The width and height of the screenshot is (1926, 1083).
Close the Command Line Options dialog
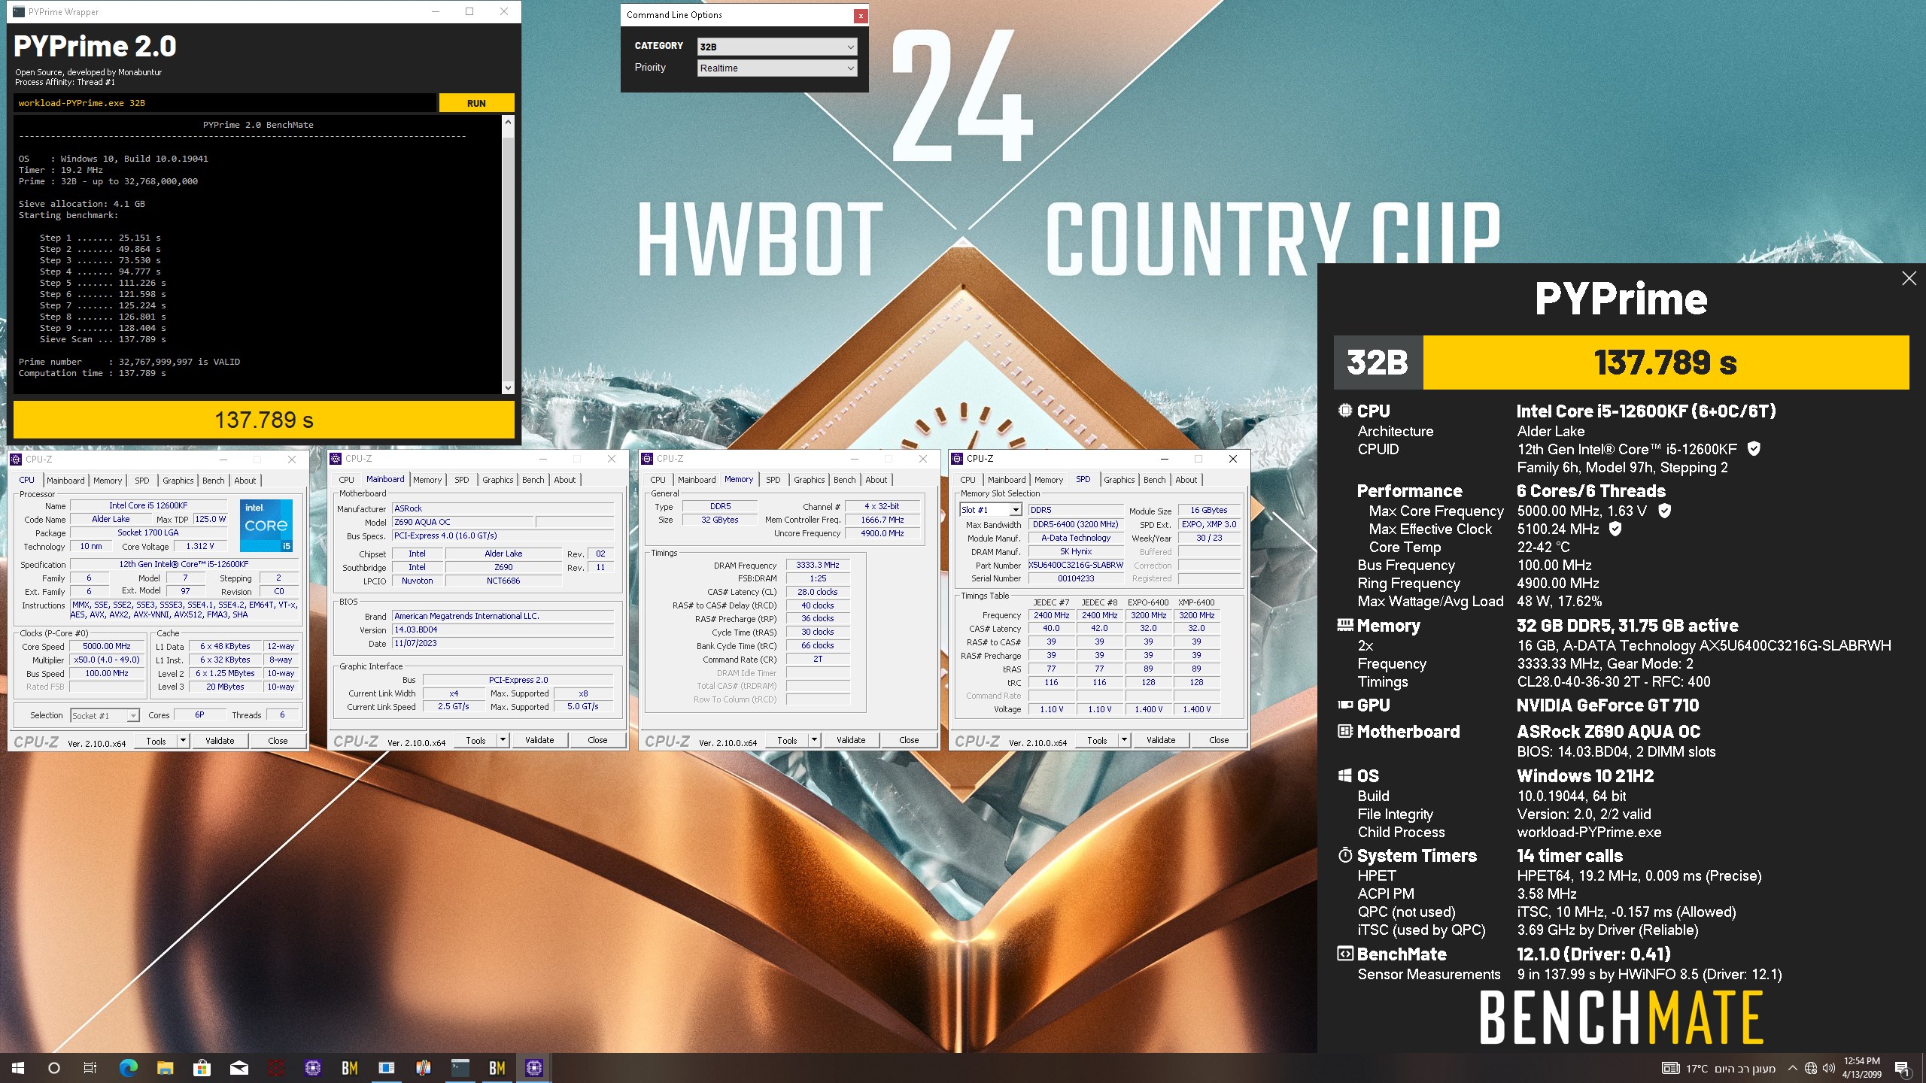[861, 16]
